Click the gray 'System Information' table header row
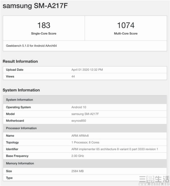The height and width of the screenshot is (186, 170). 85,100
